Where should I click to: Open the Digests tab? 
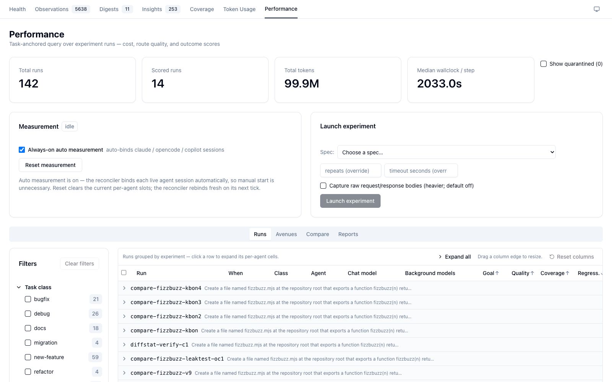[116, 9]
